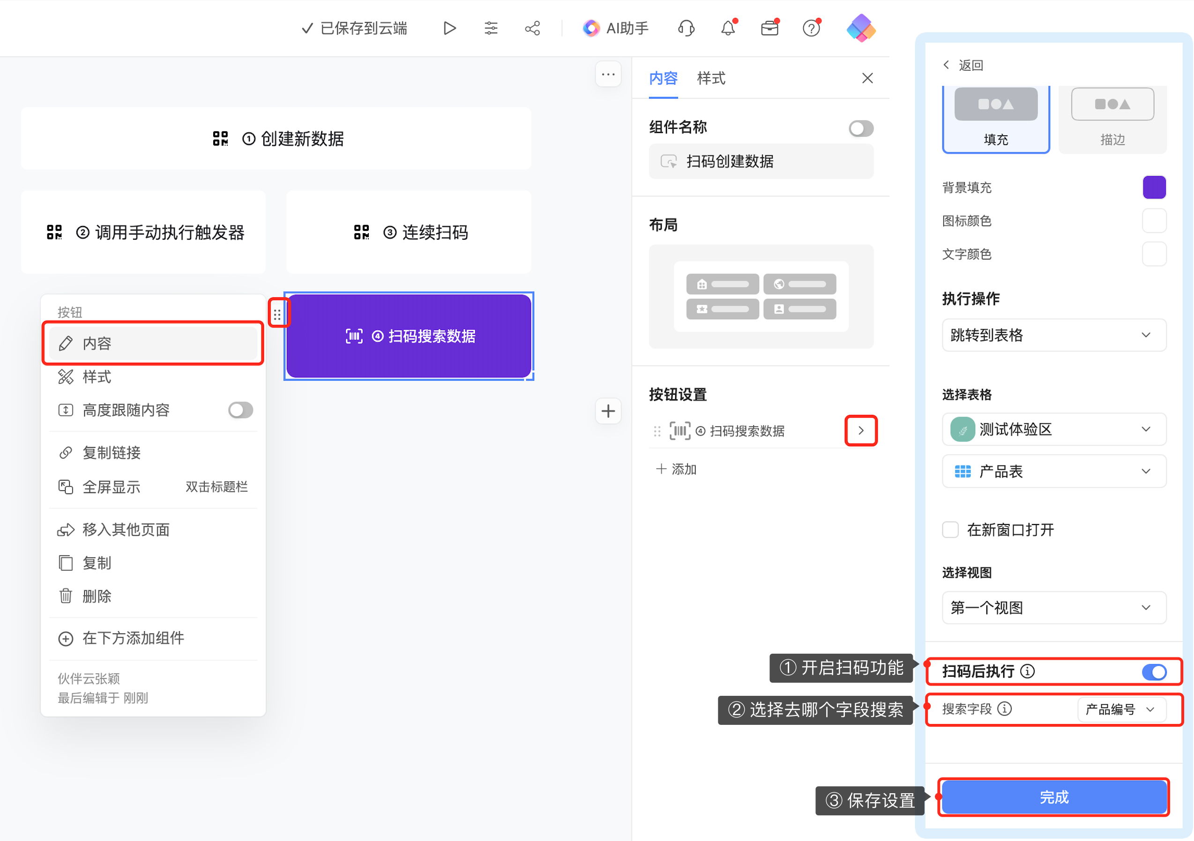The width and height of the screenshot is (1194, 841).
Task: Toggle 高度跟随内容 switch
Action: coord(240,410)
